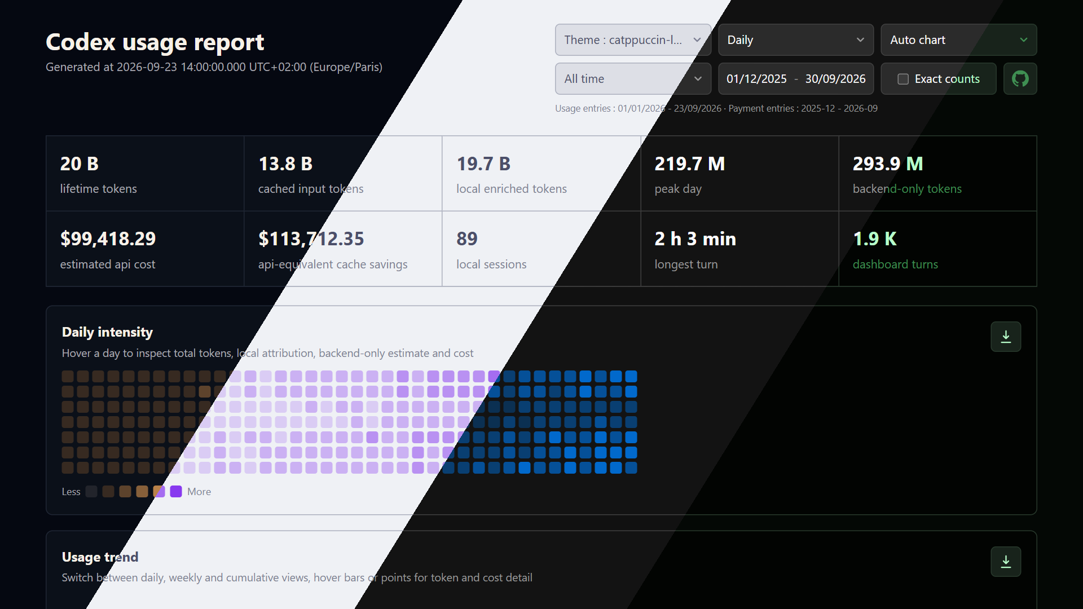Select the estimated api cost card
1083x609 pixels.
point(145,249)
